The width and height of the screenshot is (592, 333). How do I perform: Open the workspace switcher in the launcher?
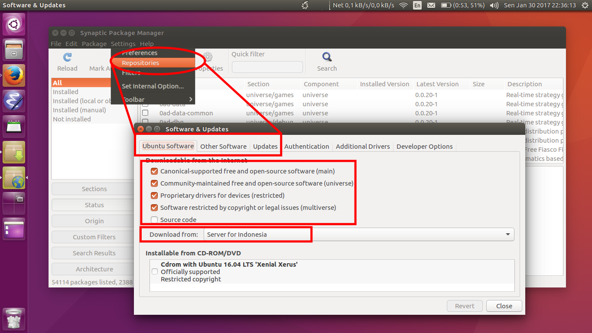coord(14,203)
